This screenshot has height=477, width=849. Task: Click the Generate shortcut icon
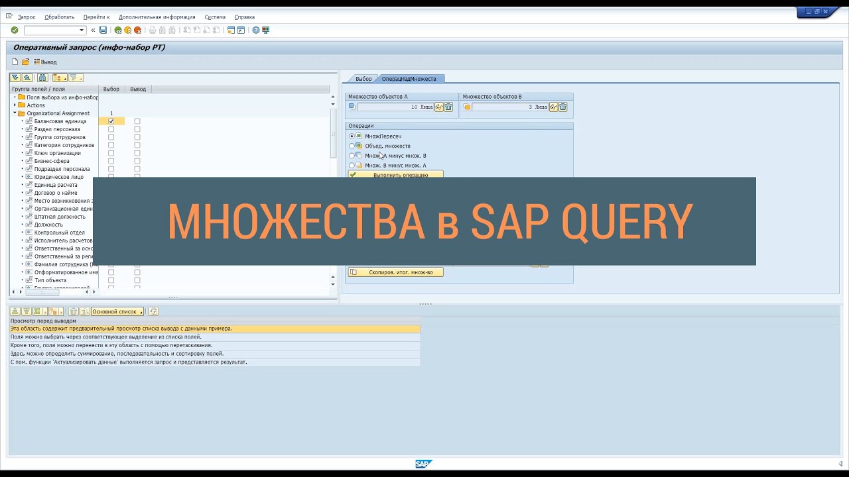tap(241, 30)
